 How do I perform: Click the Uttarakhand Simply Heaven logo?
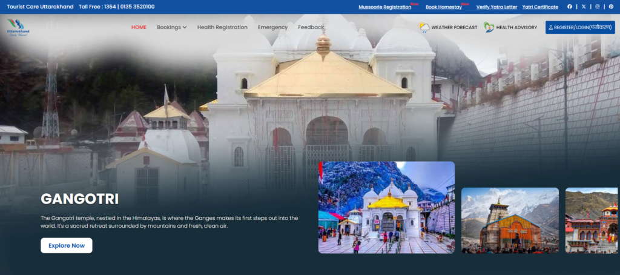[x=18, y=28]
